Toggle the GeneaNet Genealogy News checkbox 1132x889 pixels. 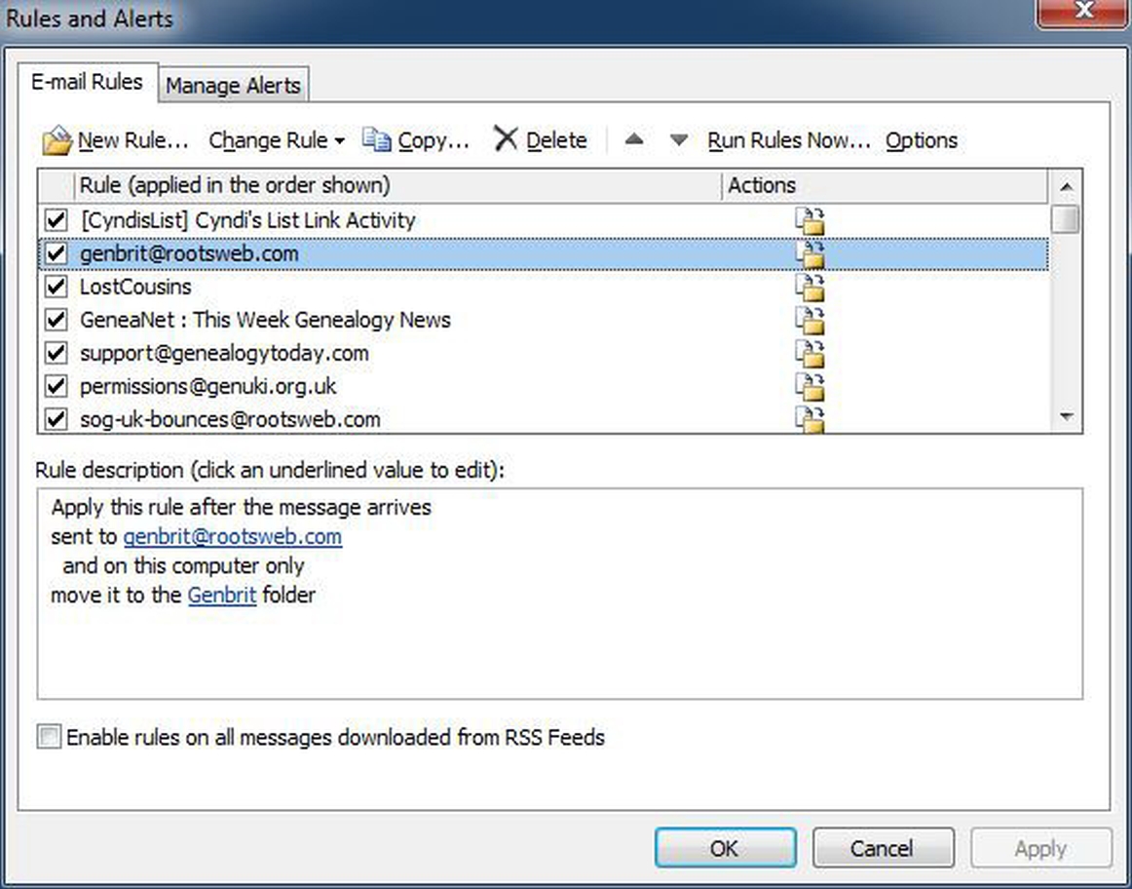click(x=57, y=320)
